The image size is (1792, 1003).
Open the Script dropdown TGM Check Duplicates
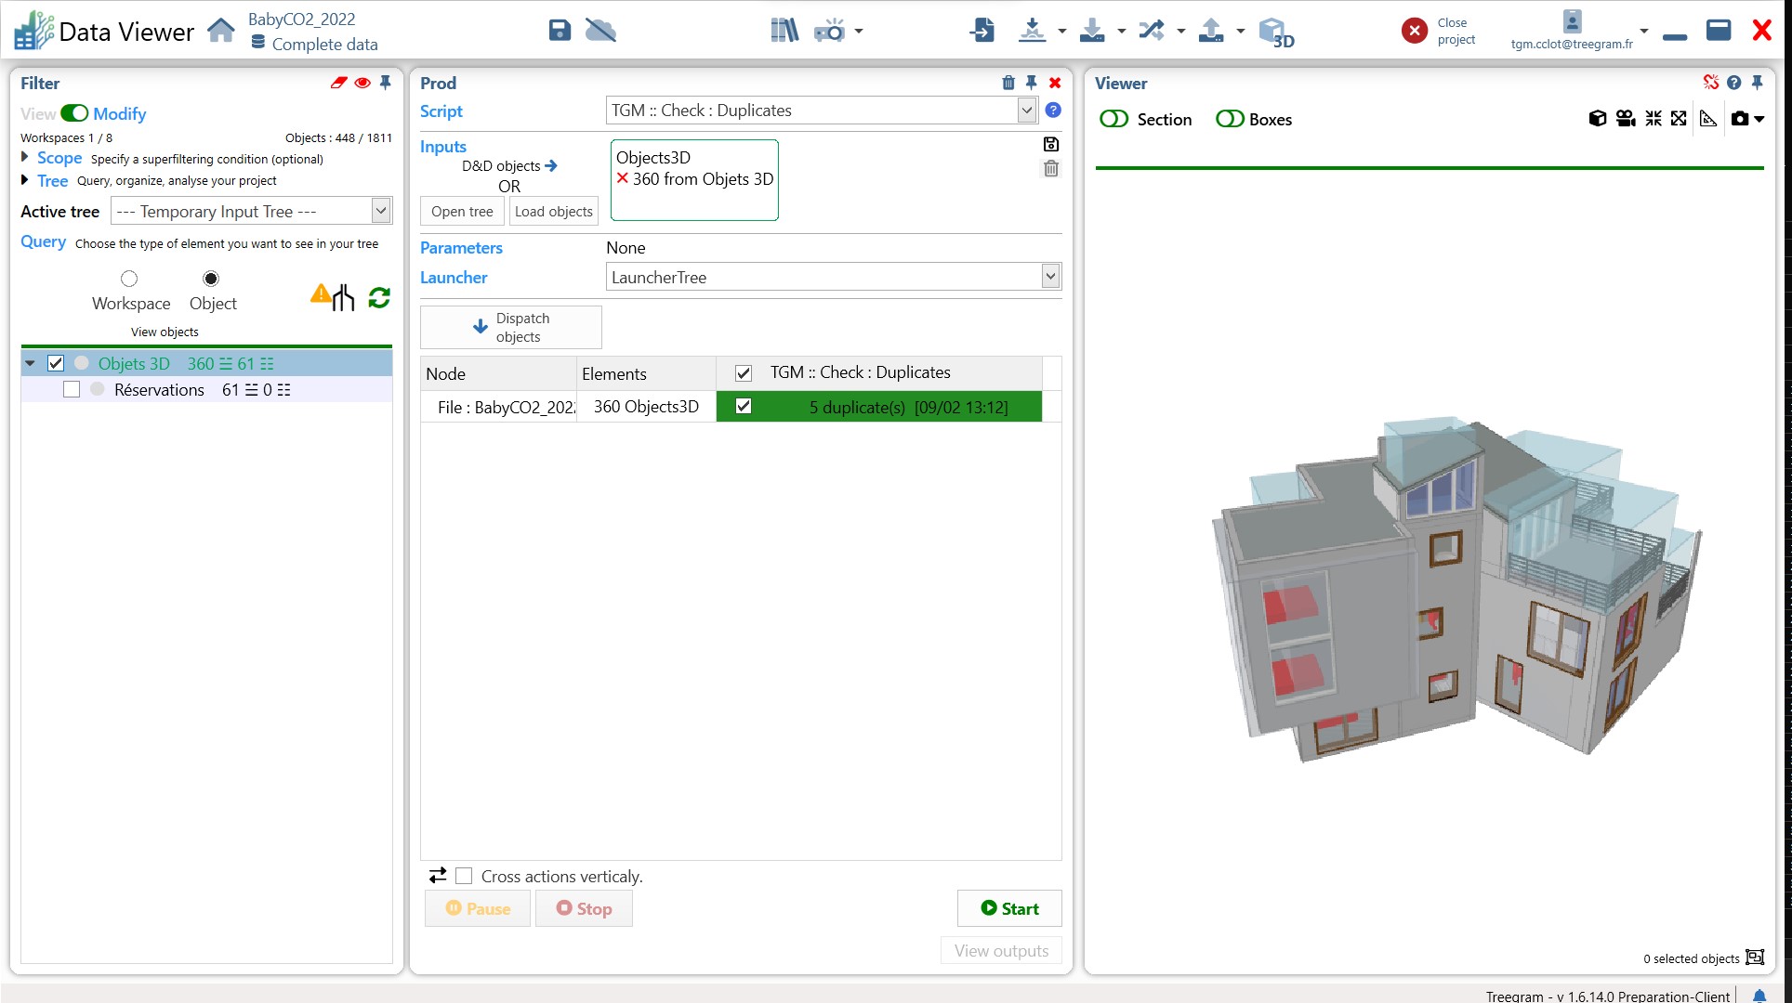tap(1026, 111)
